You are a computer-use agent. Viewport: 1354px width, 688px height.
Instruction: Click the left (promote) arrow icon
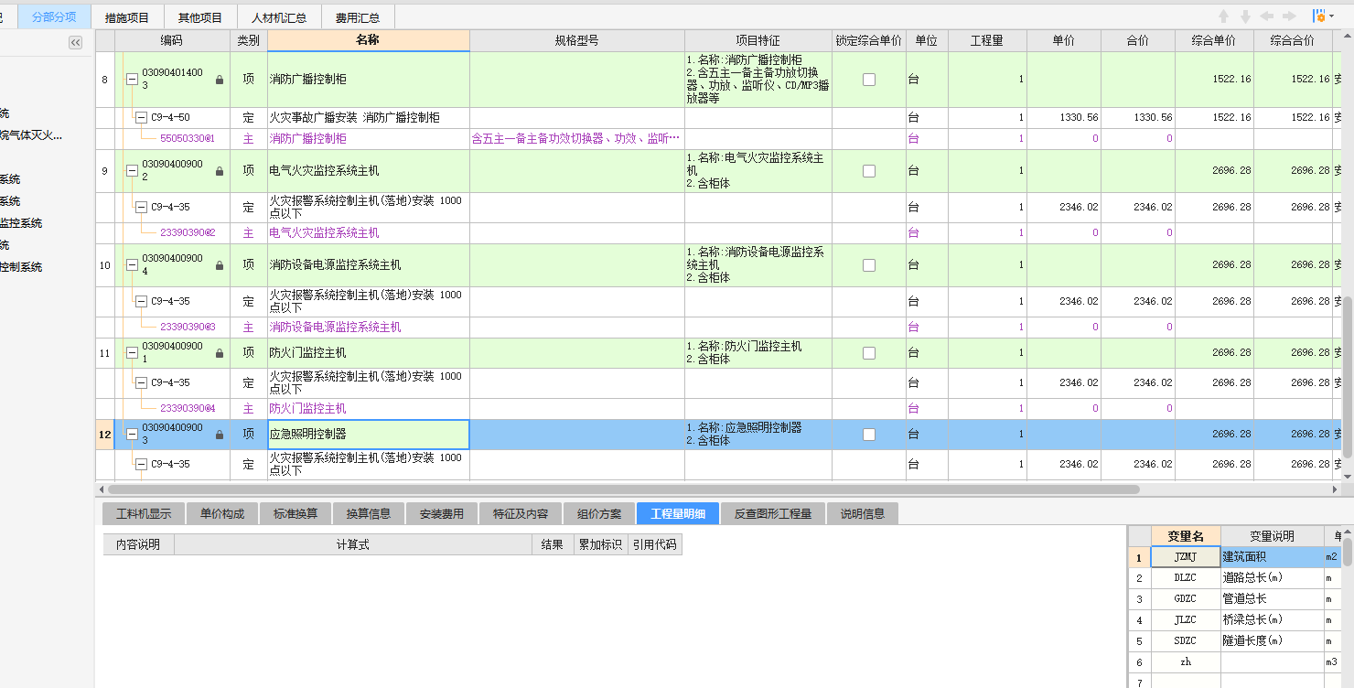[1267, 16]
